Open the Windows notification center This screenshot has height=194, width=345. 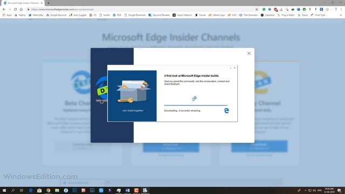click(x=339, y=190)
